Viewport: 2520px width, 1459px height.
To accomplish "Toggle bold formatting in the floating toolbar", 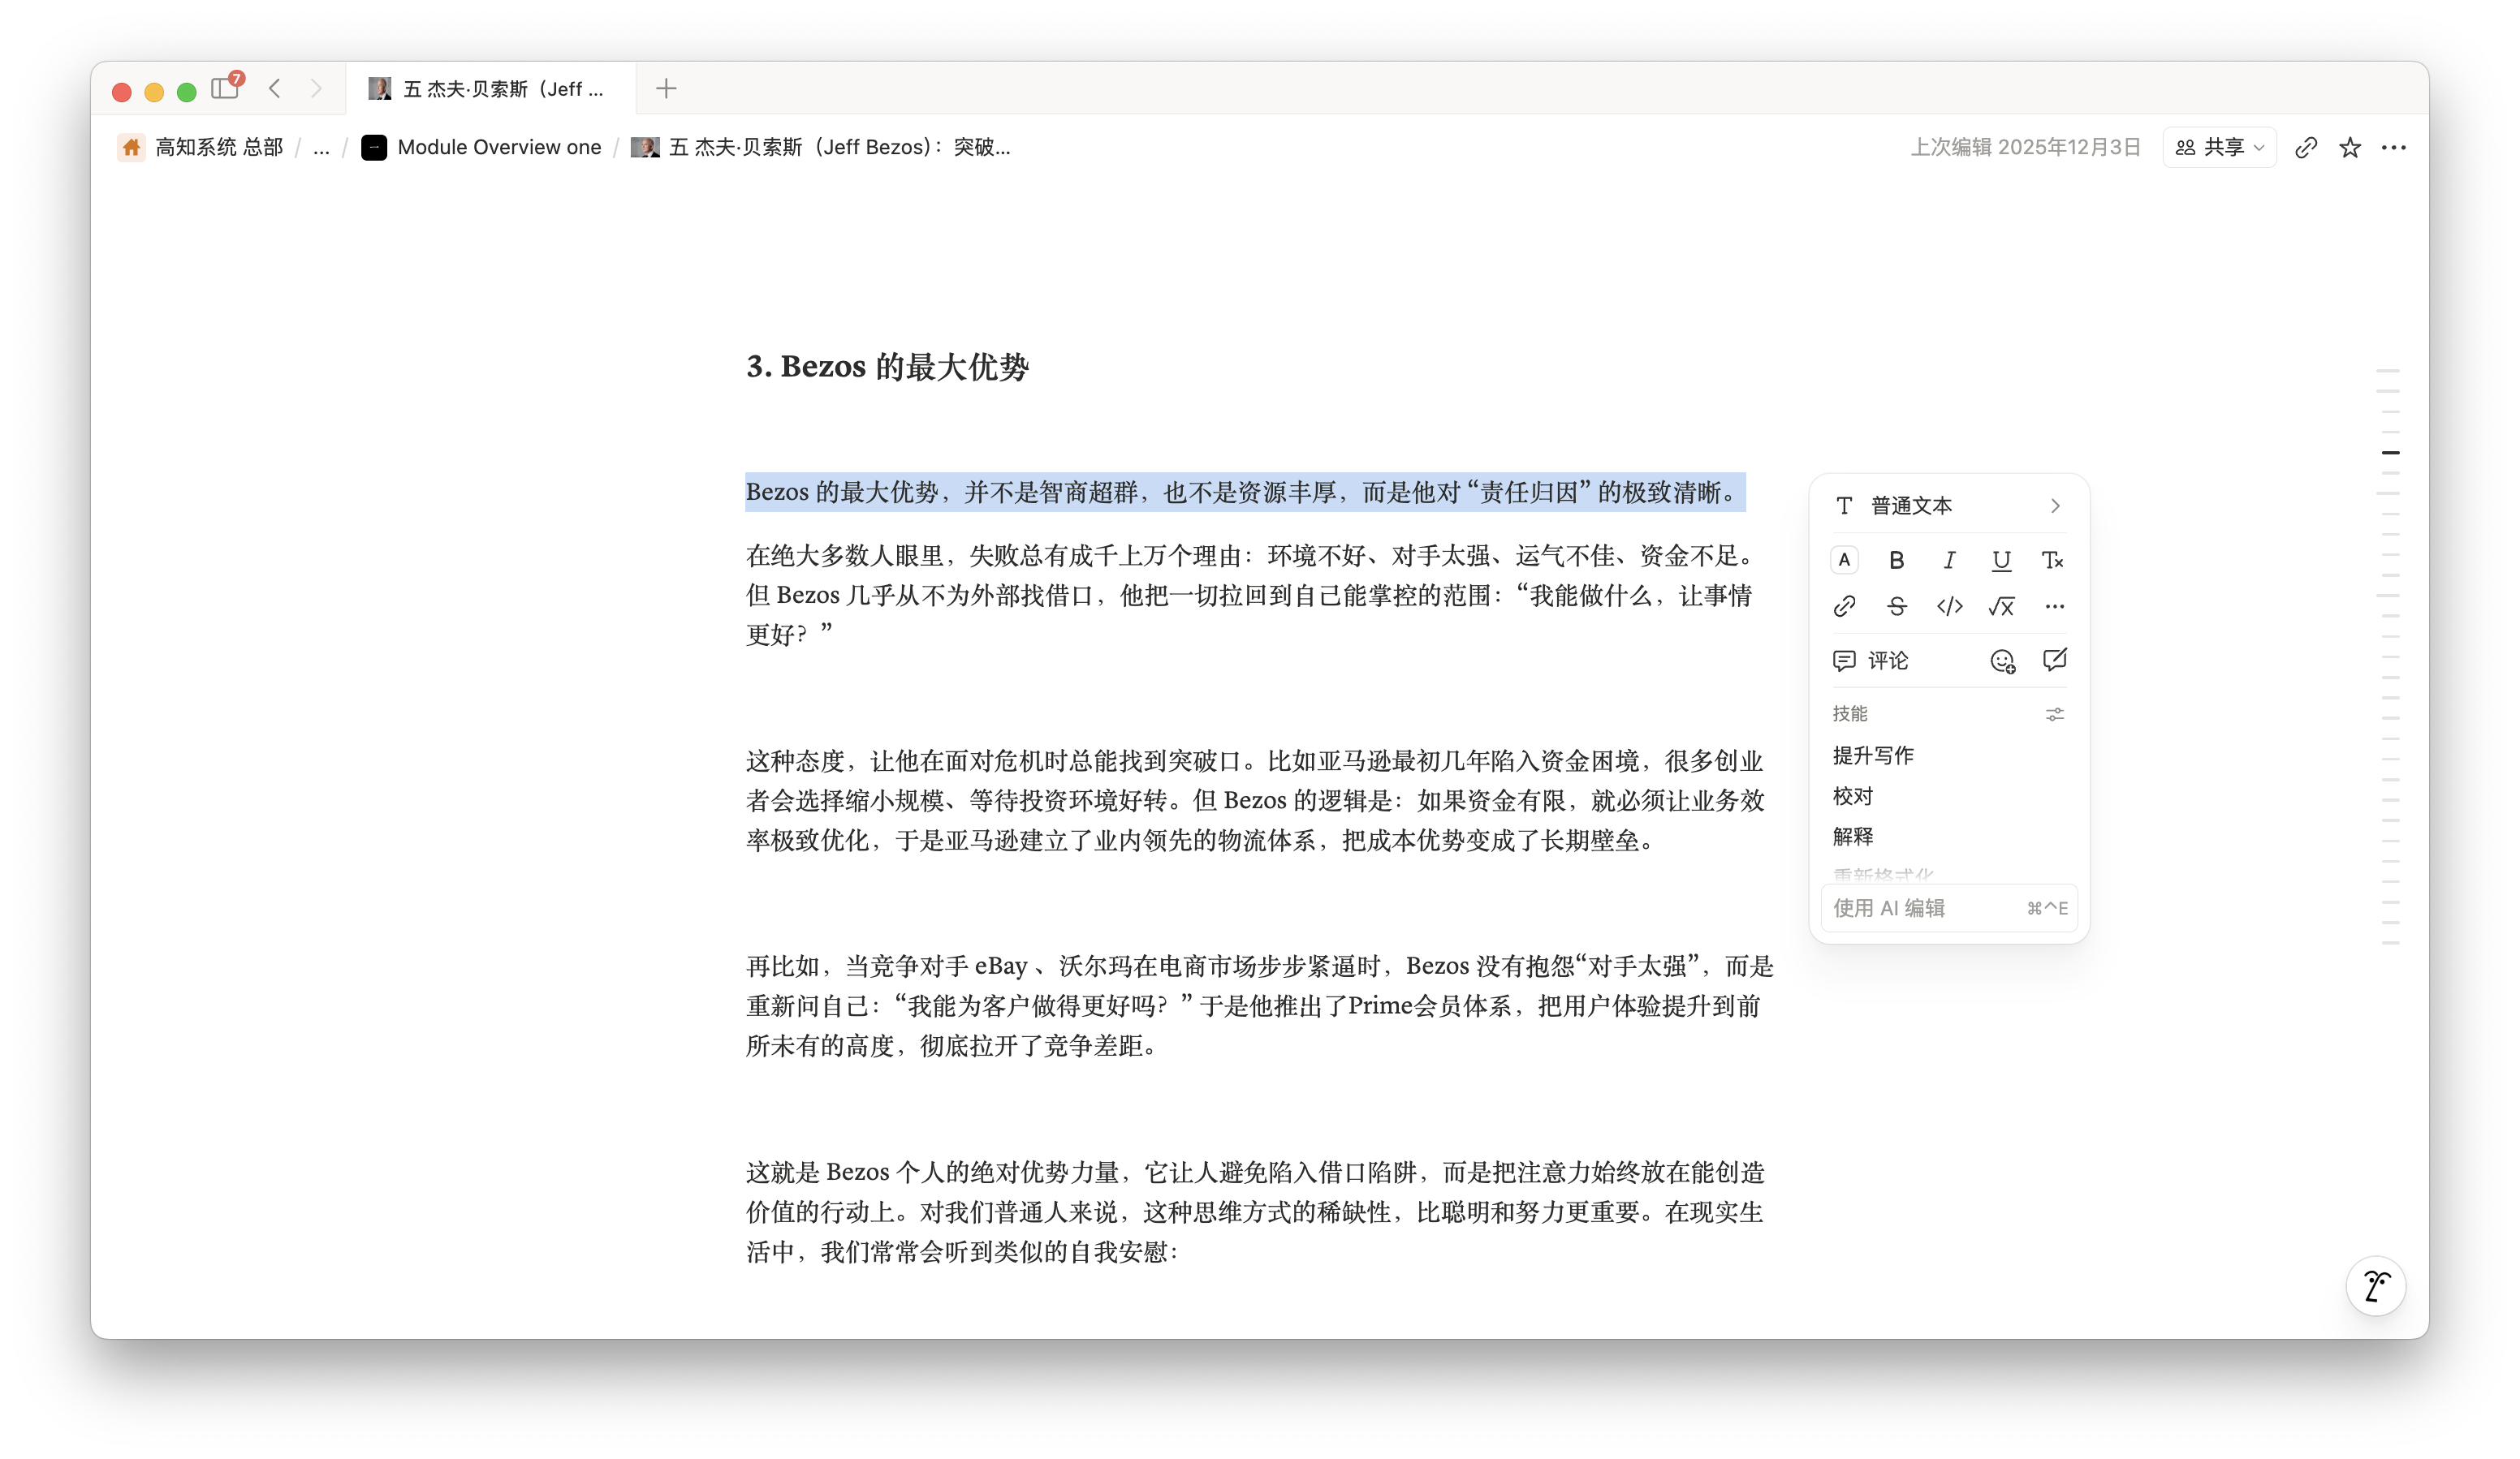I will click(x=1896, y=561).
